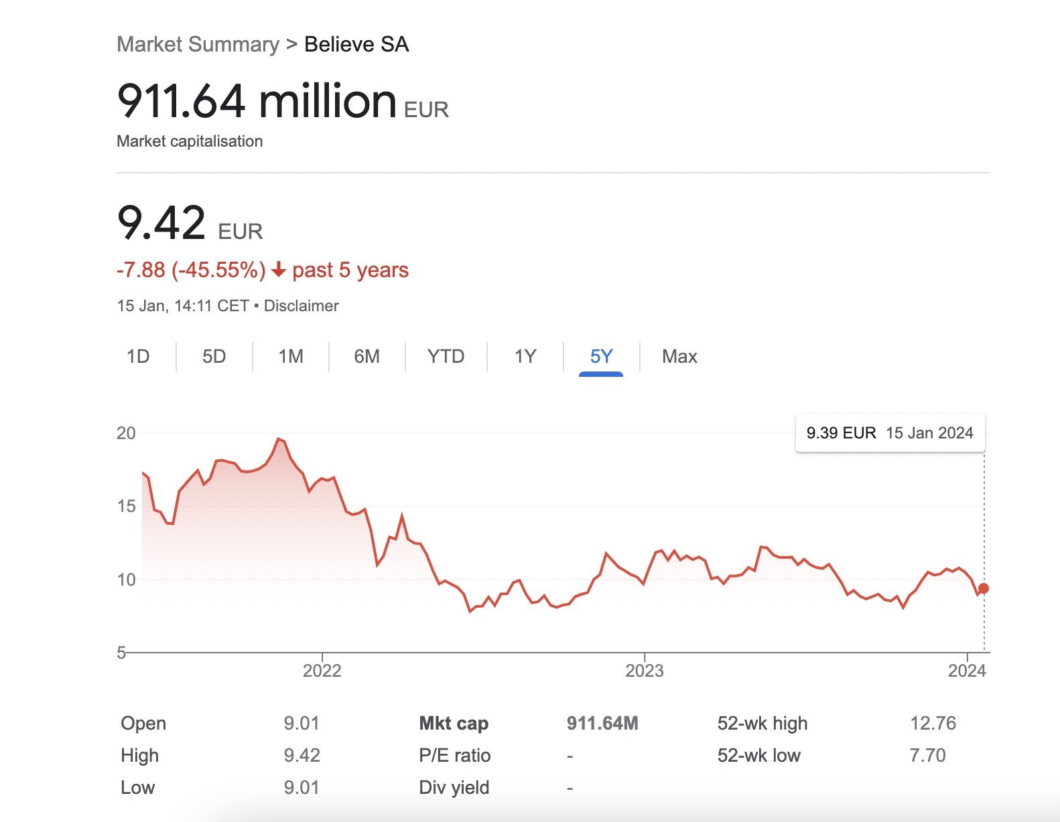Open the Max time range tab
This screenshot has width=1060, height=822.
pos(679,356)
